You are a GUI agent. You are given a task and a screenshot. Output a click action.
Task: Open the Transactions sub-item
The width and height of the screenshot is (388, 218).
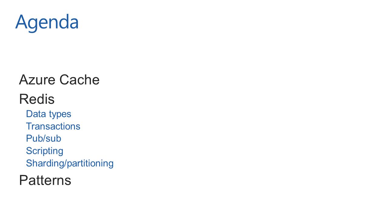[53, 126]
